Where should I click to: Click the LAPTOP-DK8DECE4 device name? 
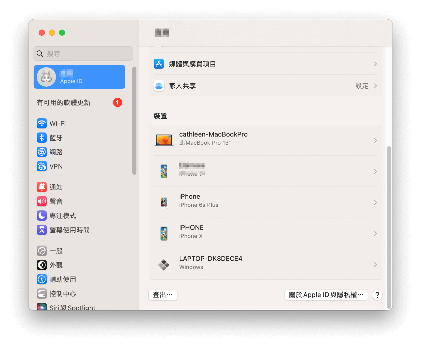click(211, 259)
